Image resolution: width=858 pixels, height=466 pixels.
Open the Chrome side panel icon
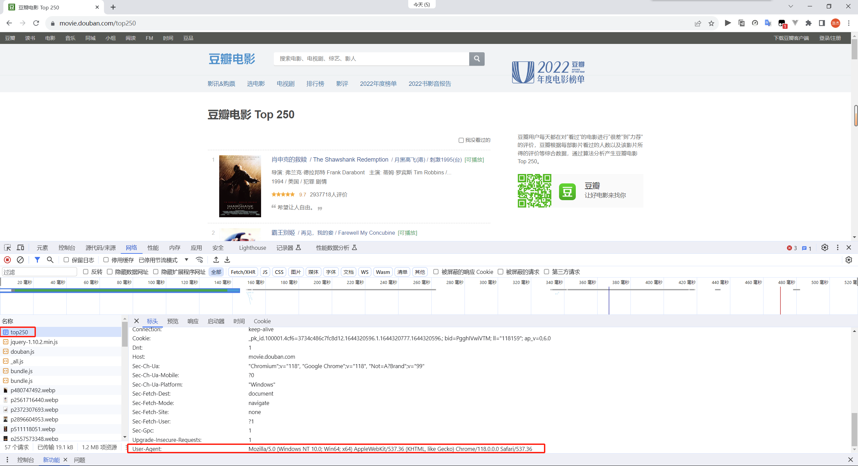822,23
